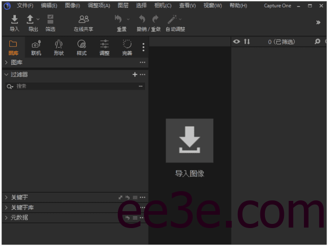Open the search field three-dots options

[140, 86]
